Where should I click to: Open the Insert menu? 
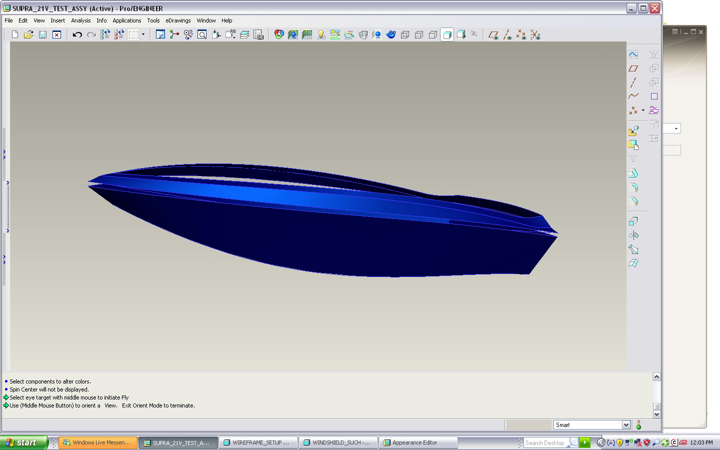pyautogui.click(x=57, y=20)
